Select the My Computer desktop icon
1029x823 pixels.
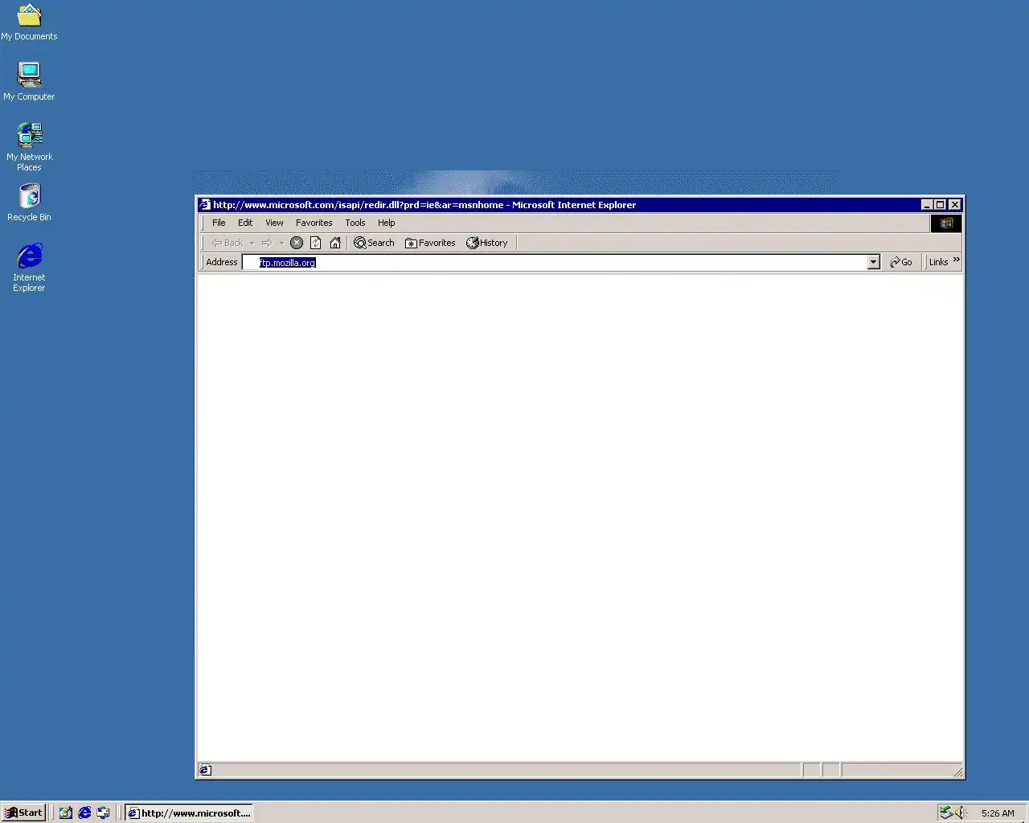point(29,81)
